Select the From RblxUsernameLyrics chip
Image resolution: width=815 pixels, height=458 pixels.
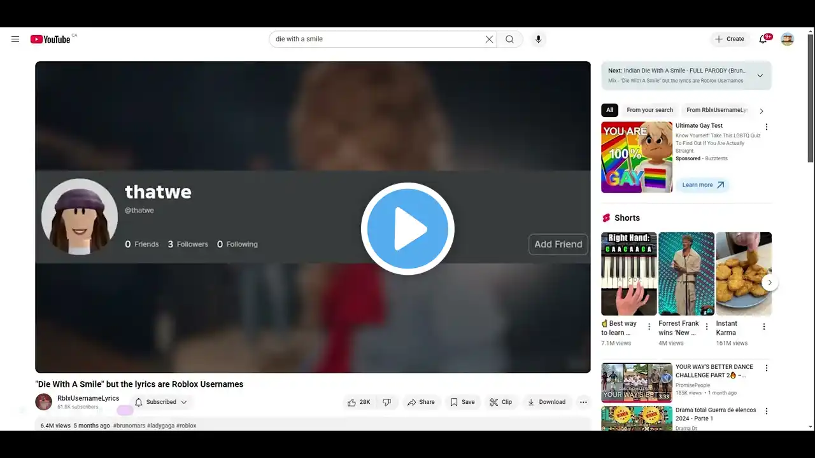(x=716, y=110)
